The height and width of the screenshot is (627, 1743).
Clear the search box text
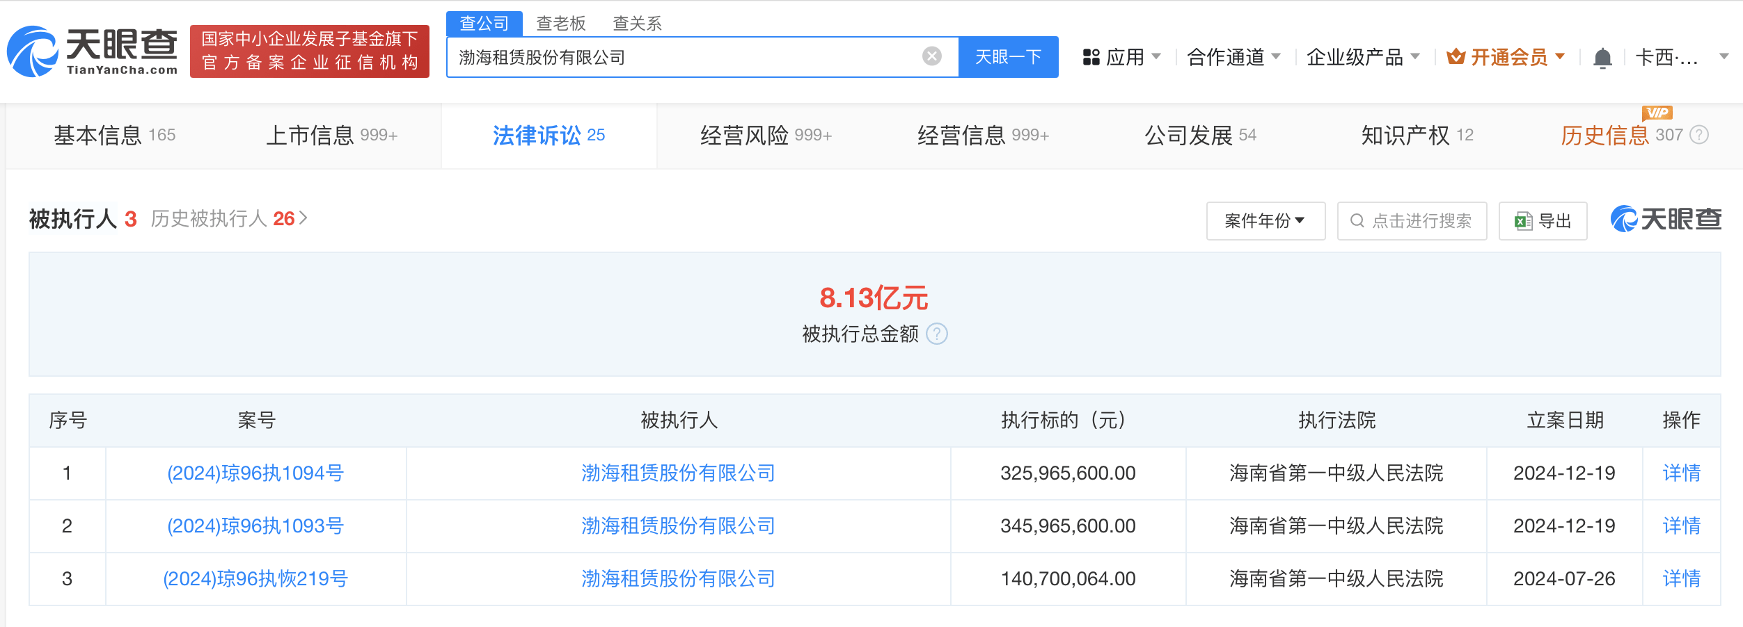point(931,56)
